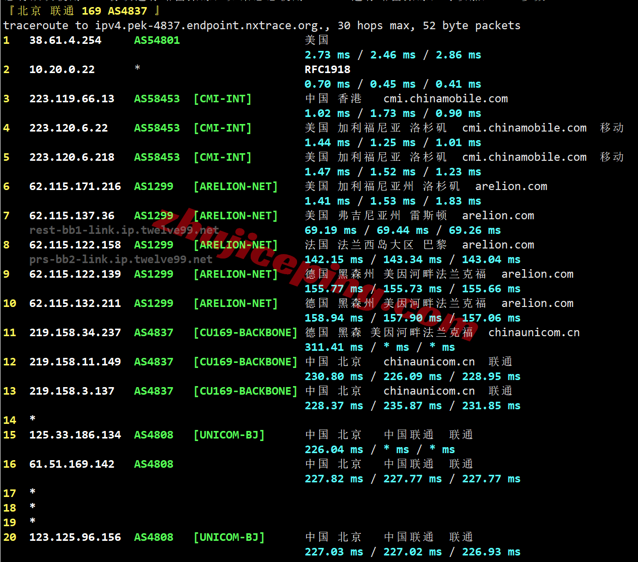Select arelion.com on hop 6 line
The width and height of the screenshot is (638, 562).
click(x=511, y=186)
